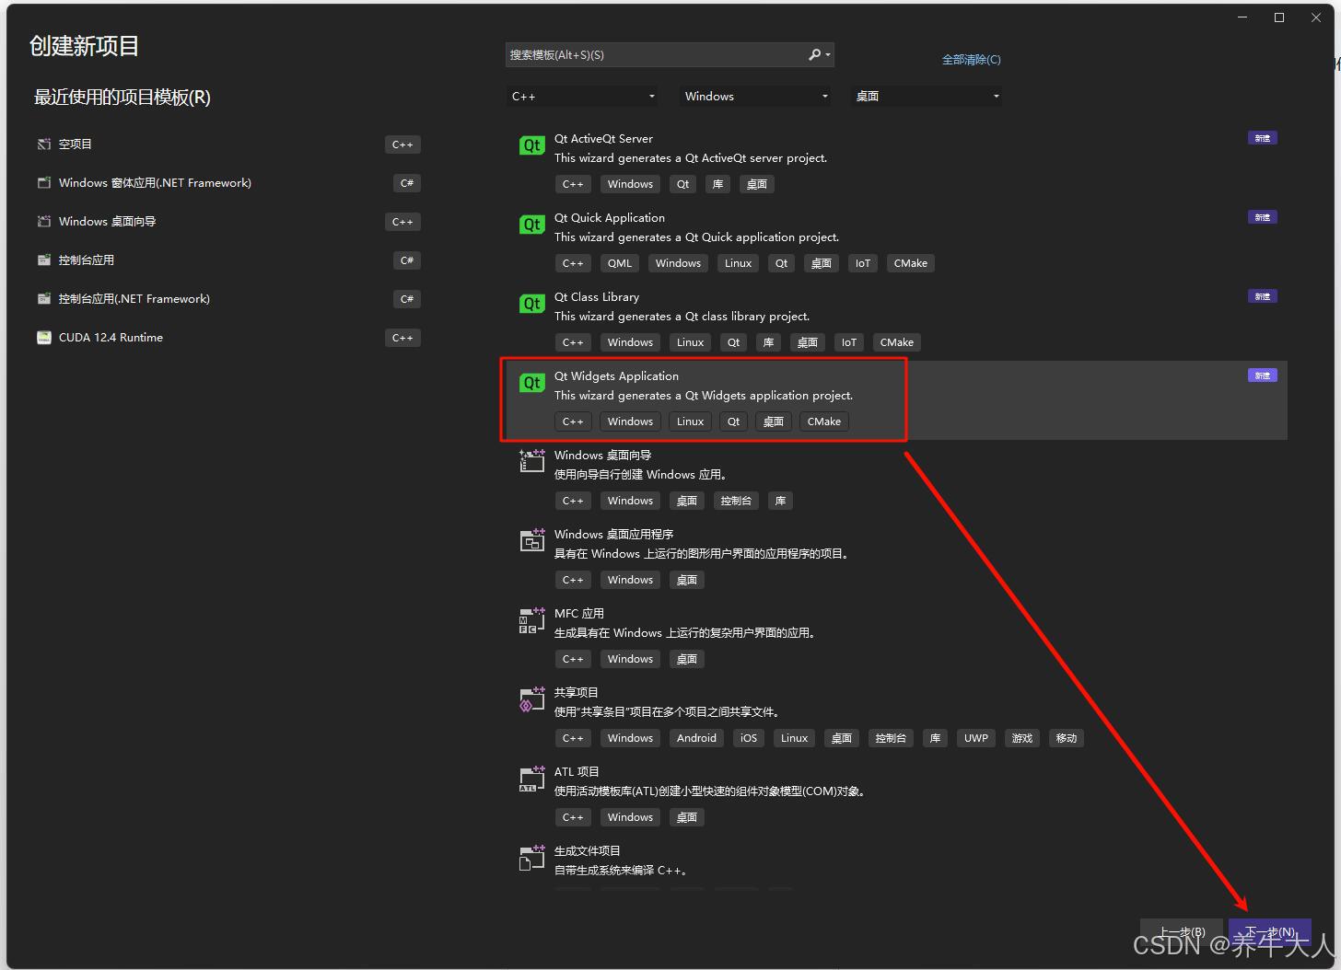
Task: Click the Qt Widgets Application template icon
Action: [x=532, y=383]
